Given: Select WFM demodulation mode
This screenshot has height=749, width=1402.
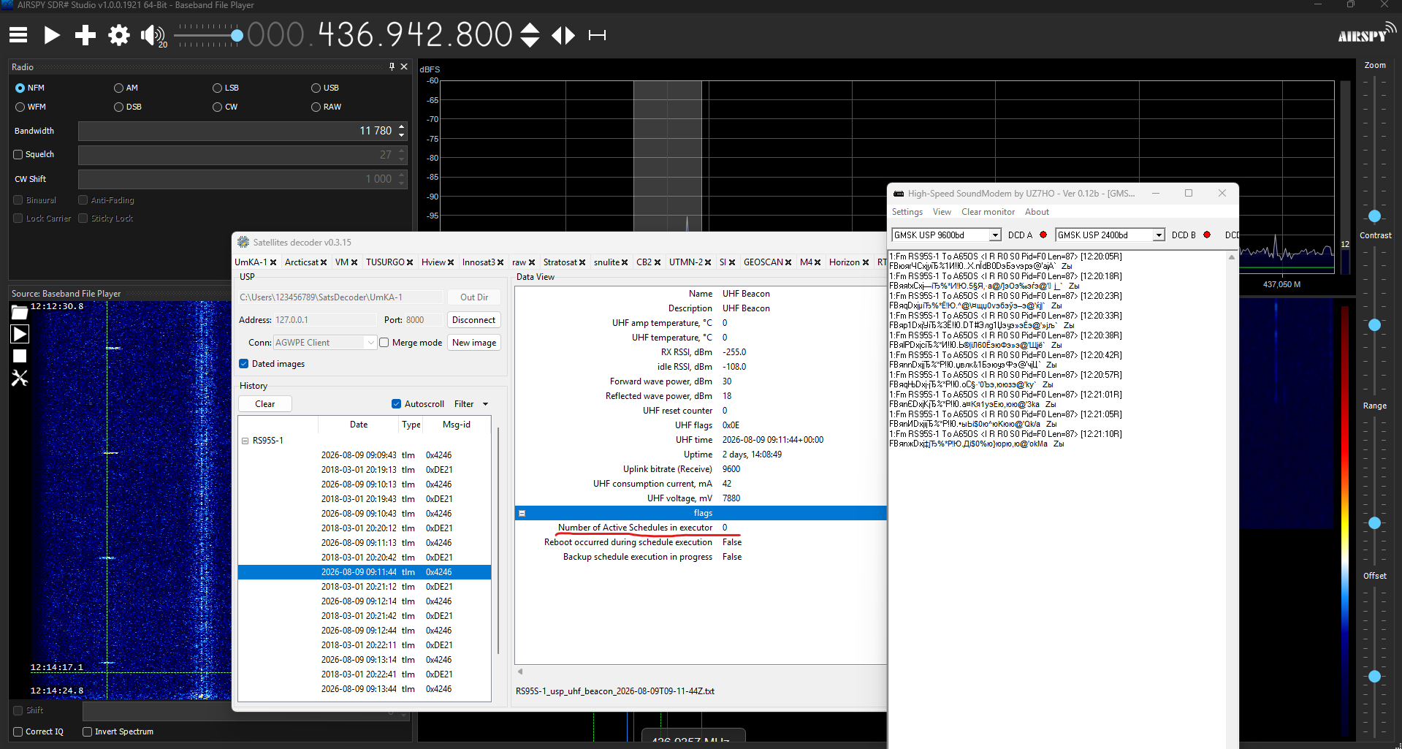Looking at the screenshot, I should click(20, 107).
